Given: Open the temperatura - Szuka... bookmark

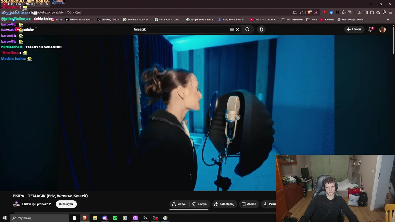Looking at the screenshot, I should point(201,19).
